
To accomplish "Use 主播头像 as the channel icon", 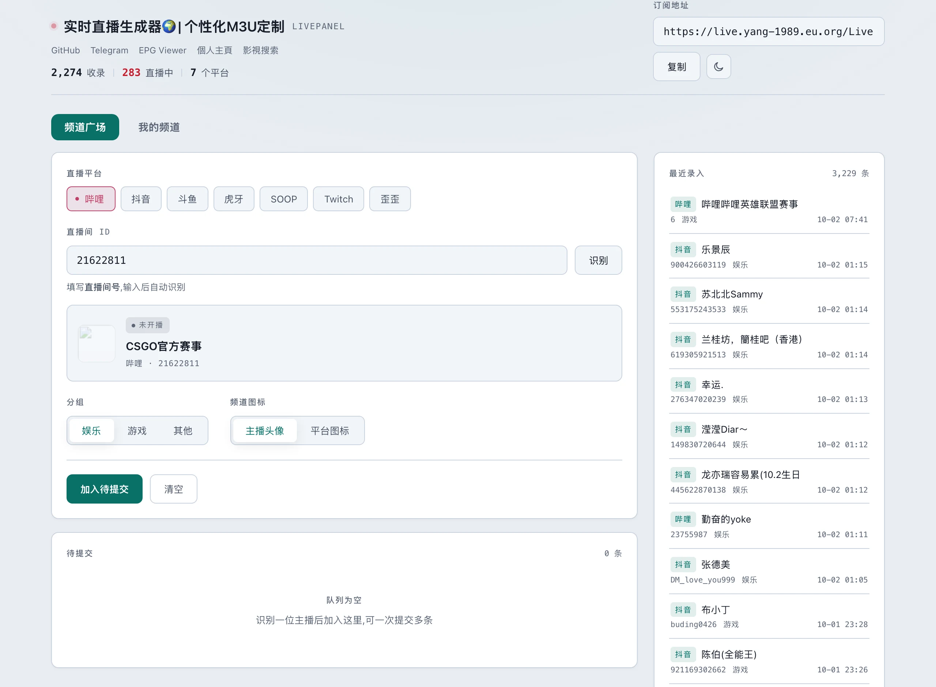I will coord(265,430).
